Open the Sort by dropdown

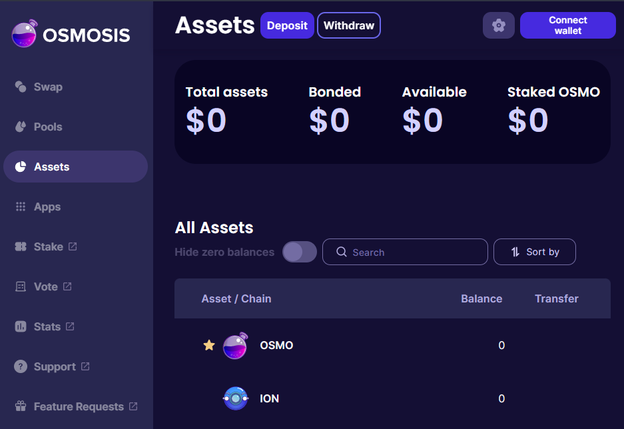pos(534,252)
